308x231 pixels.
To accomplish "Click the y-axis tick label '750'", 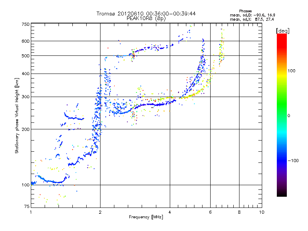I will (x=25, y=24).
